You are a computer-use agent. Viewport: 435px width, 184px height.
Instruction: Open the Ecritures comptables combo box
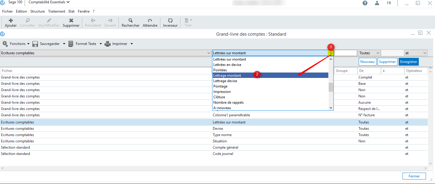106,53
